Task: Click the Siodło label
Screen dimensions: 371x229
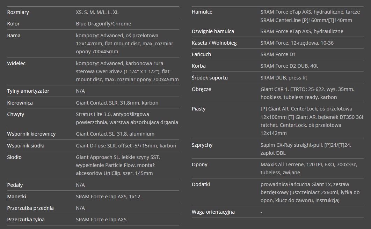Action: coord(14,157)
